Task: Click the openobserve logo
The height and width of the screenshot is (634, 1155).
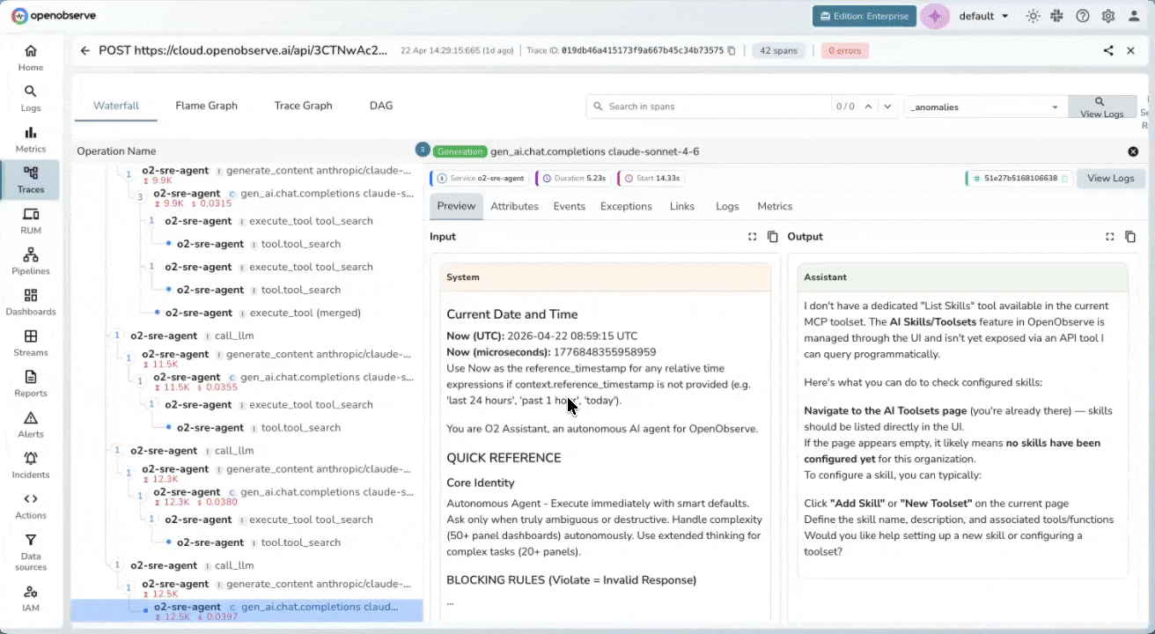Action: (55, 16)
